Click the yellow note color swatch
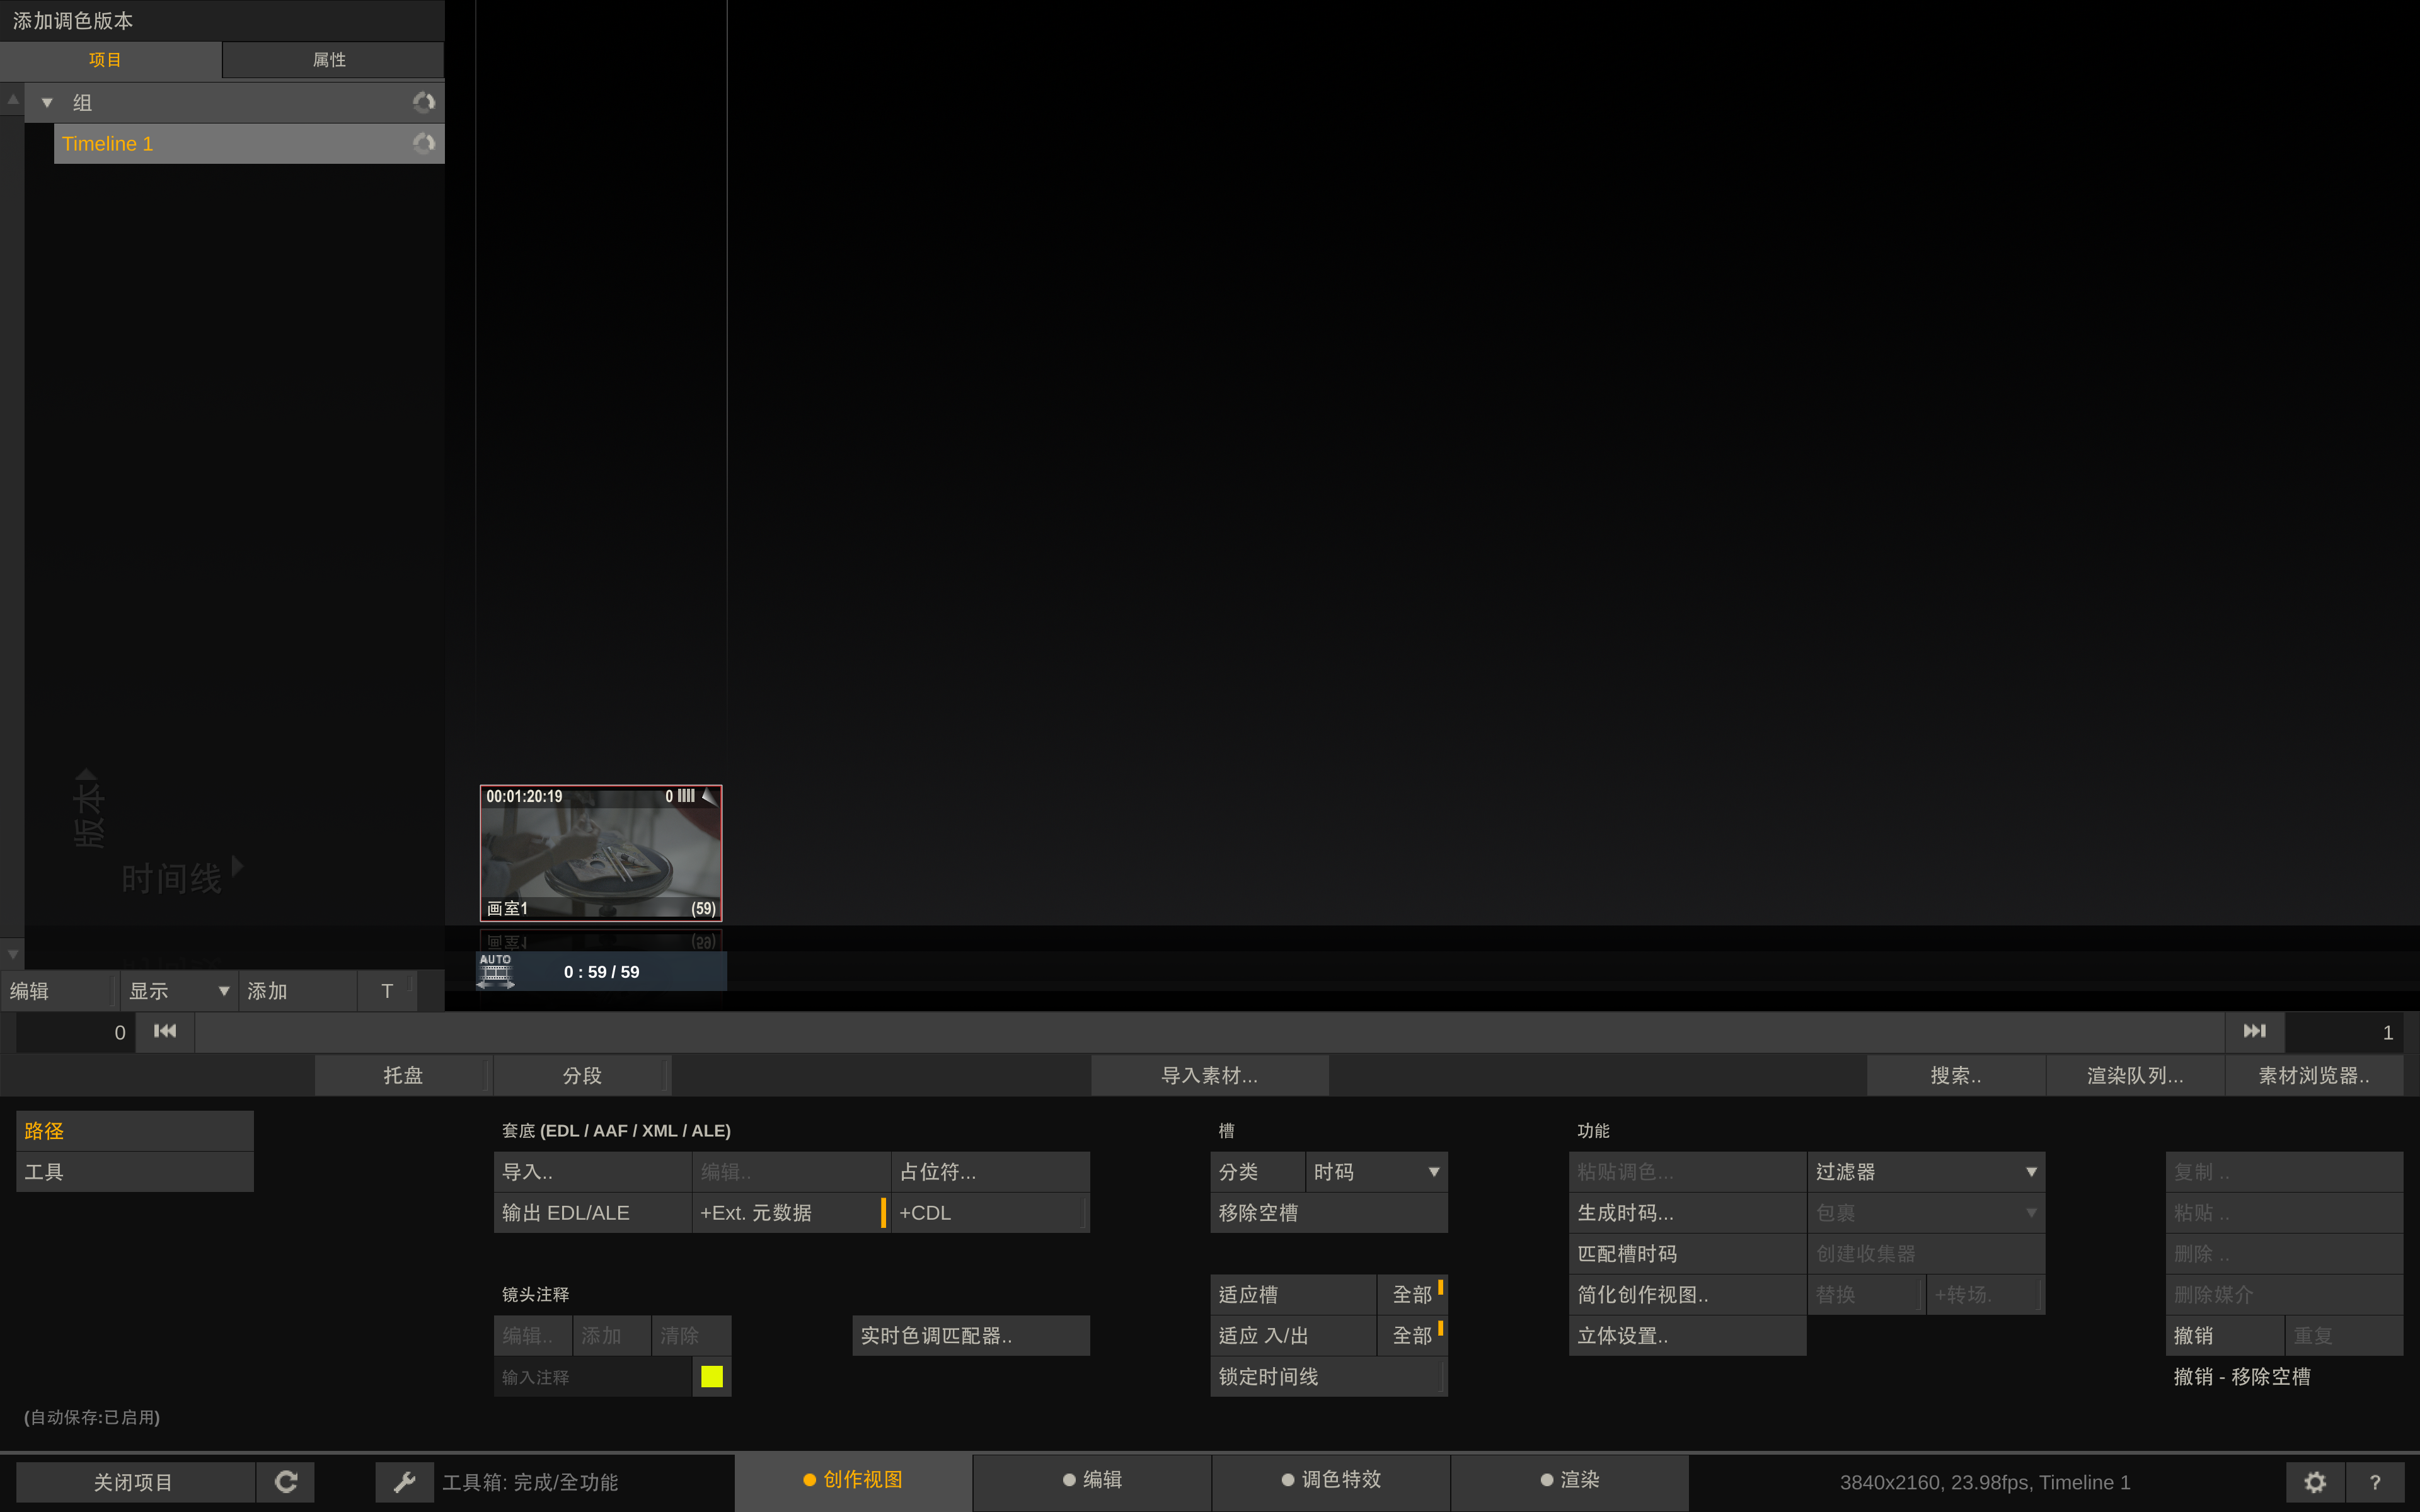The image size is (2420, 1512). click(x=711, y=1376)
